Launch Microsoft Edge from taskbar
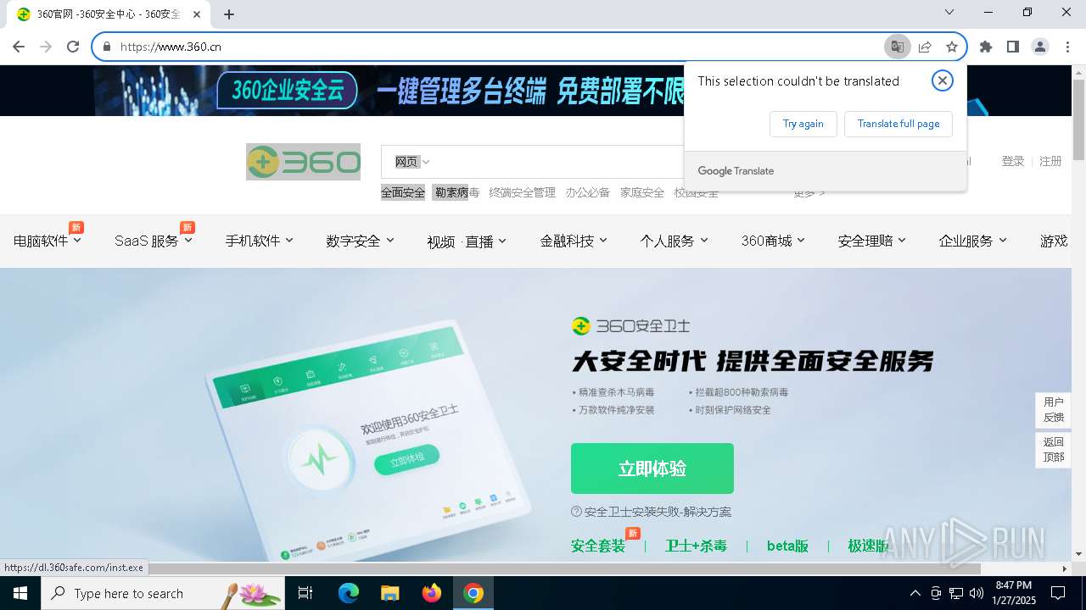 tap(349, 593)
